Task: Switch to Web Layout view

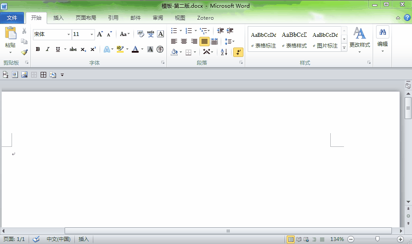Action: click(306, 239)
